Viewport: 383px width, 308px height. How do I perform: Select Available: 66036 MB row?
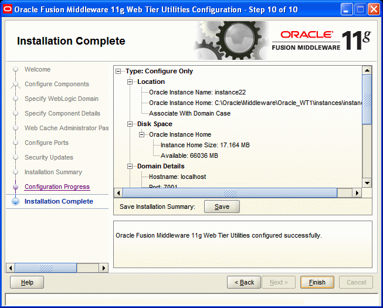[x=189, y=155]
